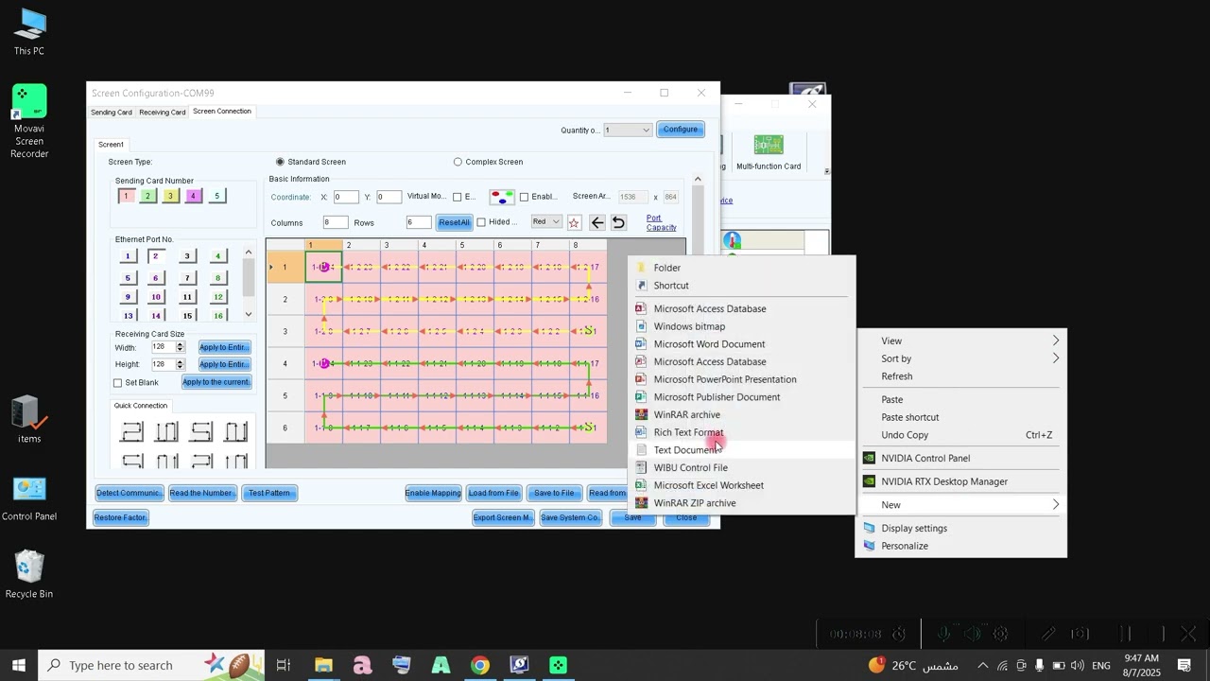Click the undo curved arrow icon
Screen dimensions: 1210x681
pos(618,222)
